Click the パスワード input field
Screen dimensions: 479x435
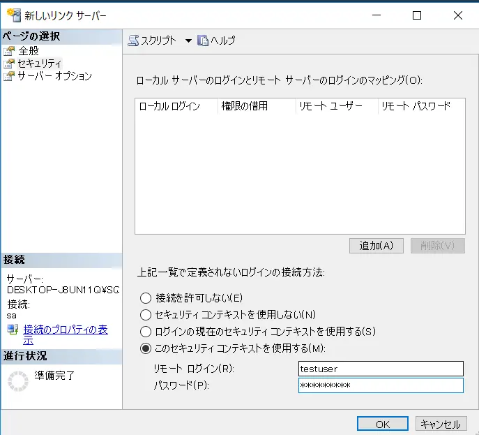(x=381, y=385)
